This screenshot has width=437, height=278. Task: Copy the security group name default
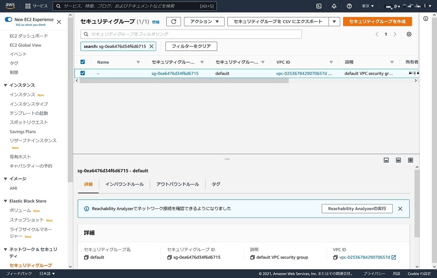(86, 257)
